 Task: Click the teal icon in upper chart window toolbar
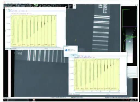[9, 11]
